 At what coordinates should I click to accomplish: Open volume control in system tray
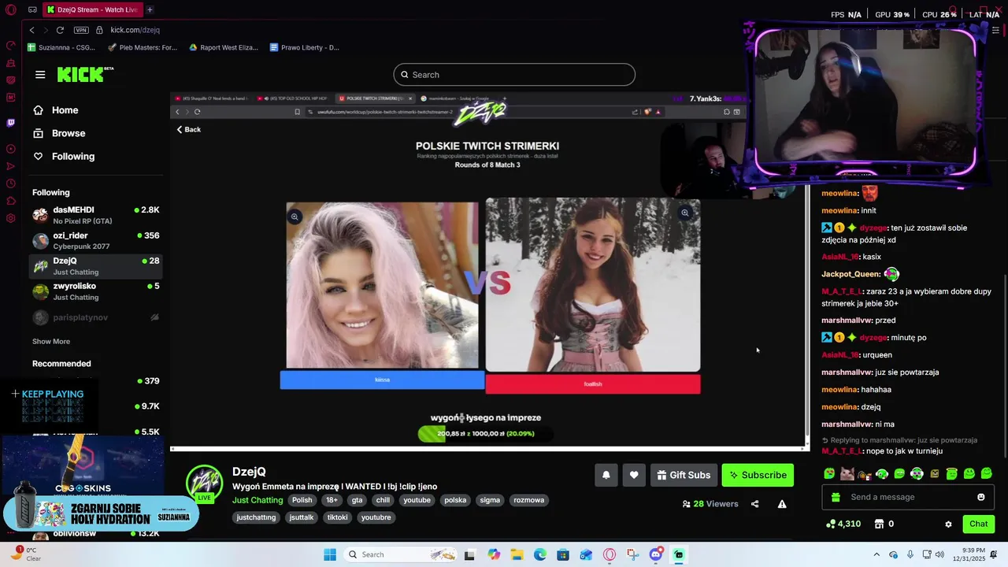point(940,554)
